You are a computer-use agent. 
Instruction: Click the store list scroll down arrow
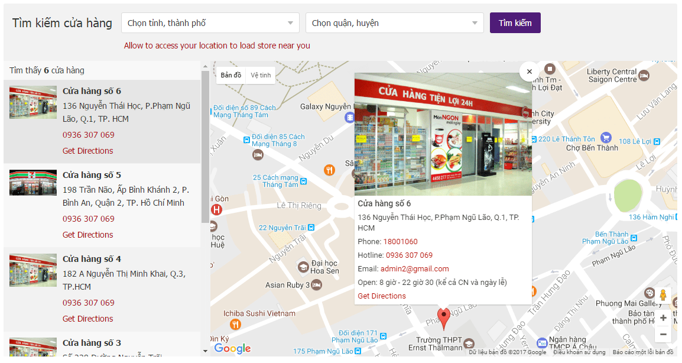pyautogui.click(x=205, y=351)
